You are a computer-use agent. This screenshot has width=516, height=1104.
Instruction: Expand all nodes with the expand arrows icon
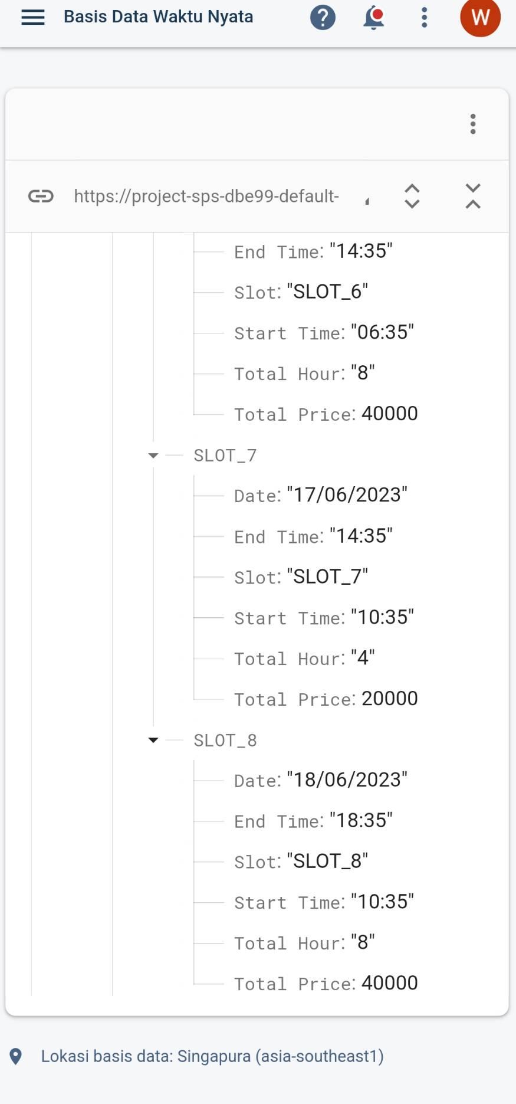point(412,196)
